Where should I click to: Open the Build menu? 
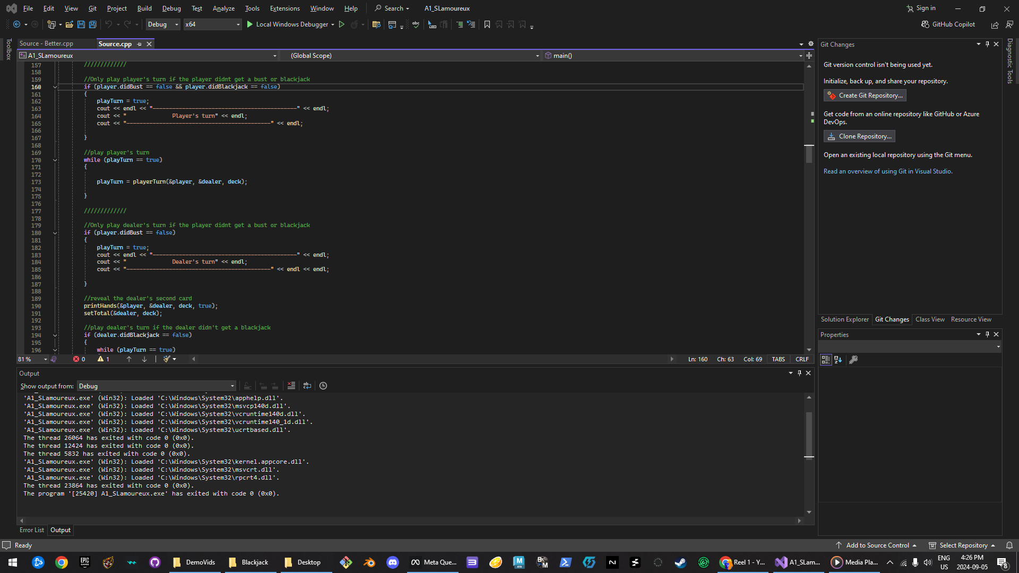(x=144, y=8)
